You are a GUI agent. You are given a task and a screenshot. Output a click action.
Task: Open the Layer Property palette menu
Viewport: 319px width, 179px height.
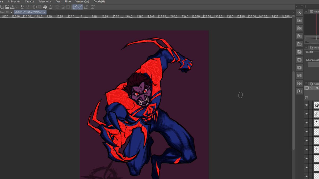(x=306, y=47)
